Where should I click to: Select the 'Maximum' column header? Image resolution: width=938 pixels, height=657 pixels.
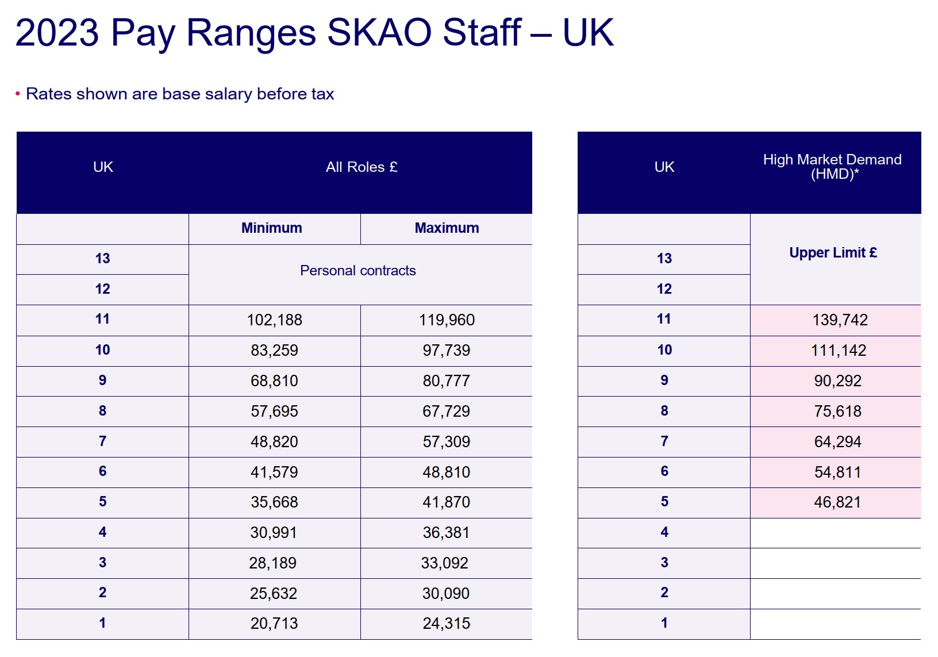pyautogui.click(x=447, y=228)
